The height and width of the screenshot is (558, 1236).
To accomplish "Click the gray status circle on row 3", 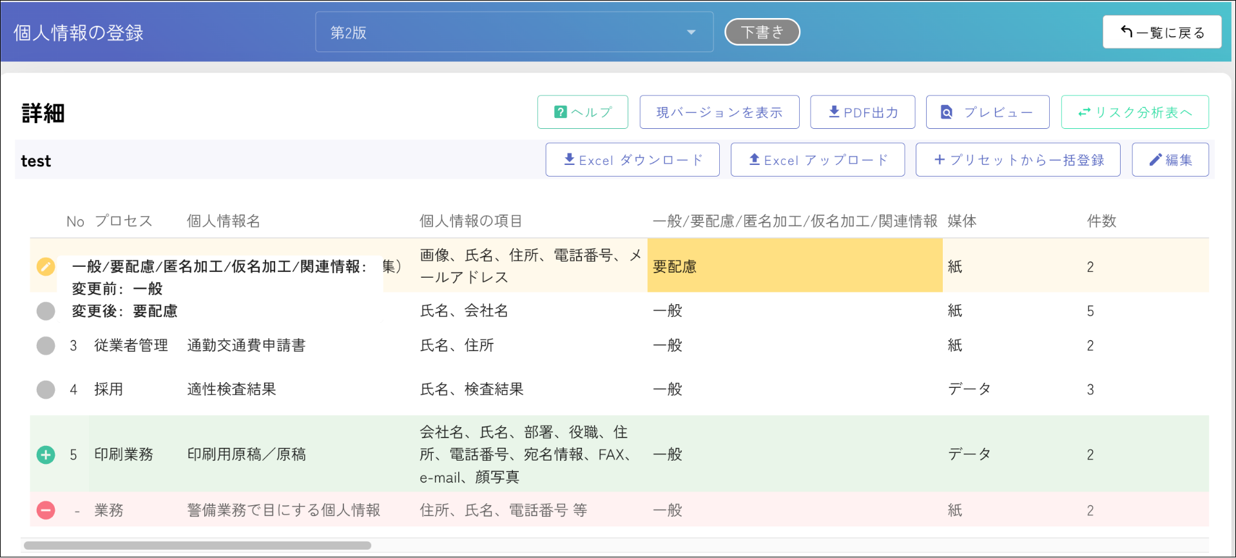I will click(x=46, y=346).
